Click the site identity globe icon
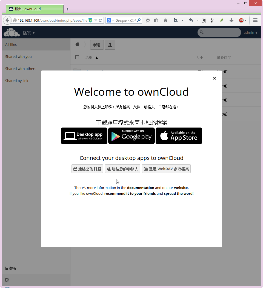The image size is (263, 288). [x=15, y=20]
